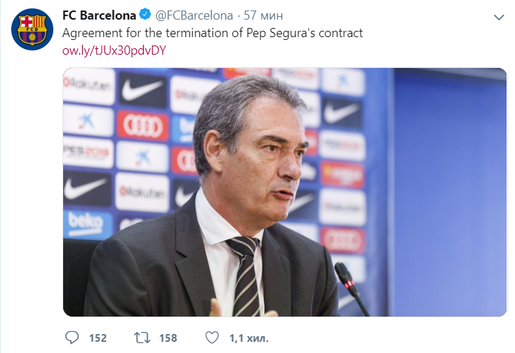This screenshot has width=515, height=353.
Task: Click the blue verified badge checkmark
Action: click(x=145, y=15)
